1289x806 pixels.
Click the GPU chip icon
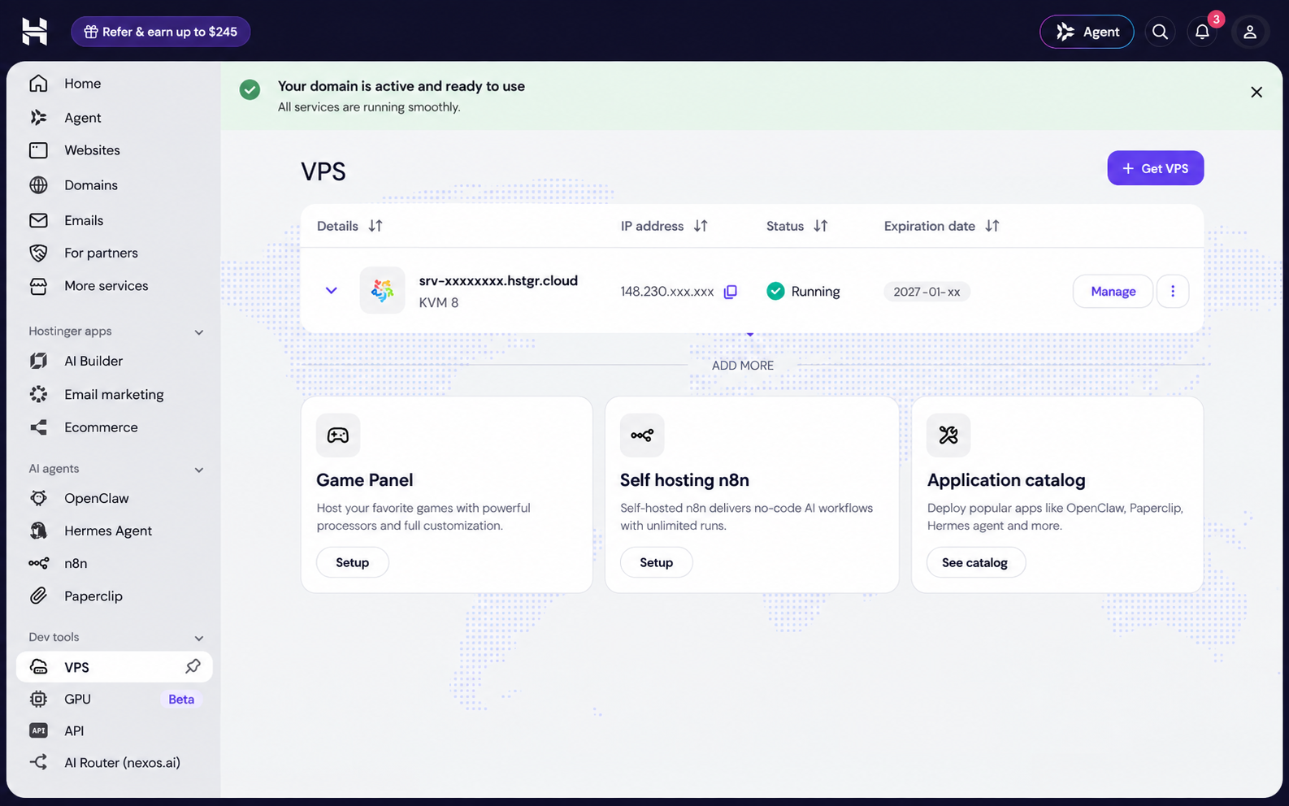click(x=38, y=699)
